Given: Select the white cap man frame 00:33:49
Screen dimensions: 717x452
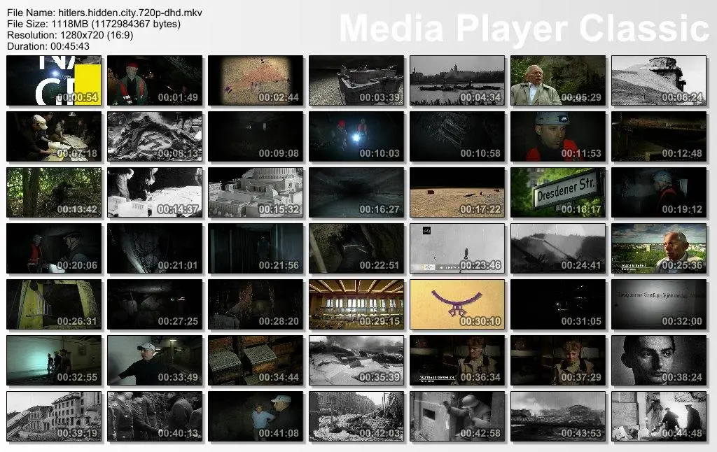Looking at the screenshot, I should coord(155,360).
